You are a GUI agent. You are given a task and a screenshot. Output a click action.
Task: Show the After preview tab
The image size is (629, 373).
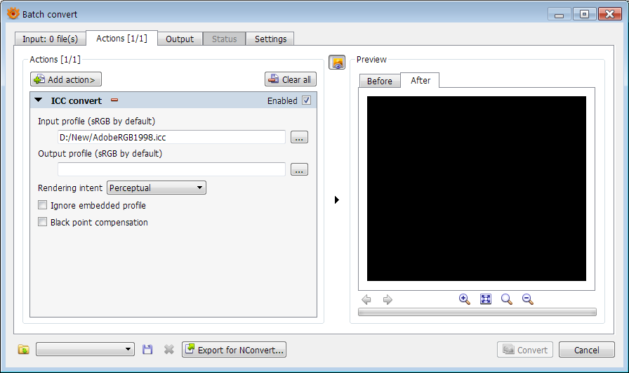pyautogui.click(x=420, y=80)
